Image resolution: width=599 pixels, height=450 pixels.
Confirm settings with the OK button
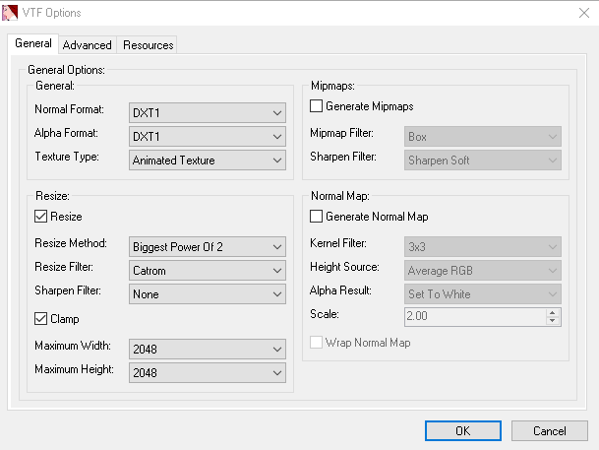(x=463, y=431)
